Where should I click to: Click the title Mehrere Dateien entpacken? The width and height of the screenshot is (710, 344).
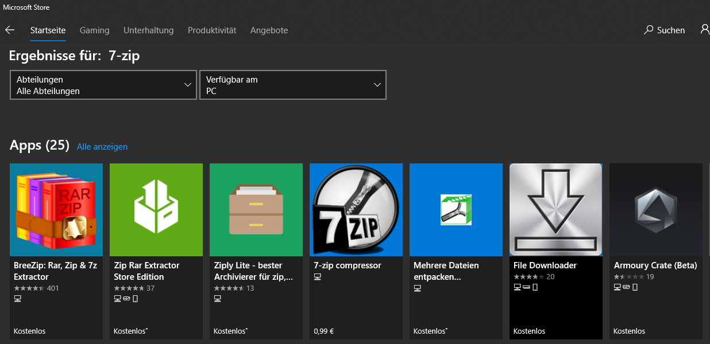pos(446,271)
